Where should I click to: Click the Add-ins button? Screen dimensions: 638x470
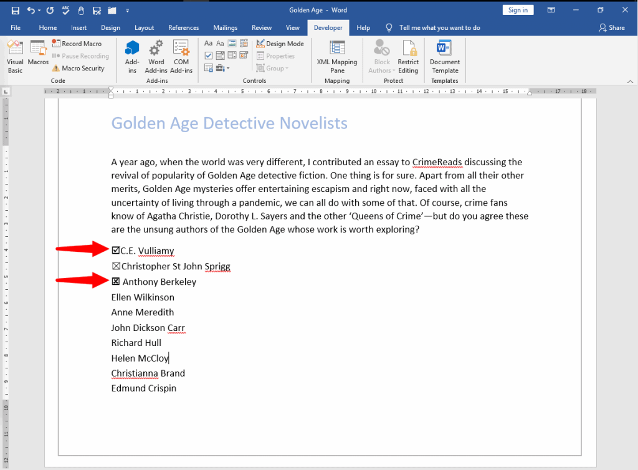132,57
